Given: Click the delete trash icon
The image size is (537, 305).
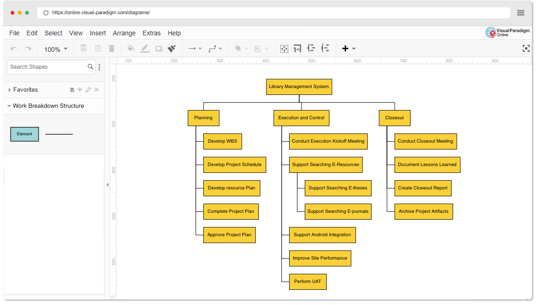Looking at the screenshot, I should pyautogui.click(x=112, y=48).
